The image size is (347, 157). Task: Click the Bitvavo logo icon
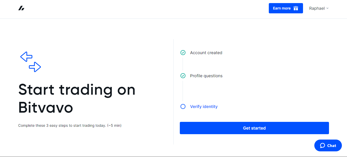coord(21,8)
